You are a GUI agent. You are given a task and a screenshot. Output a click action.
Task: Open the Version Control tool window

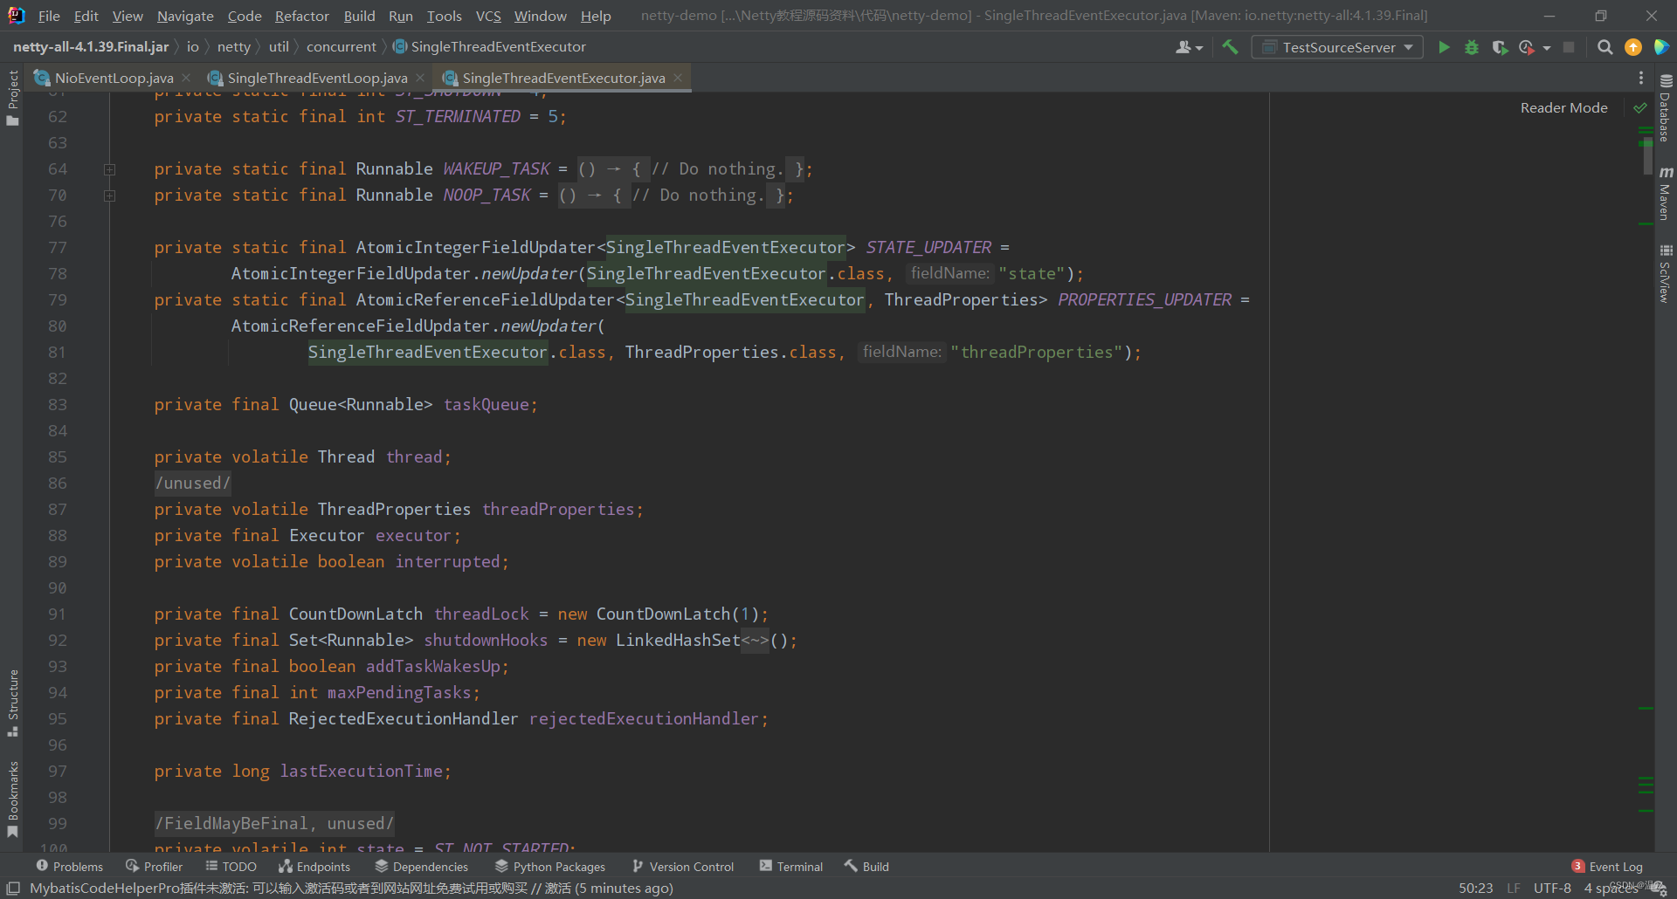[683, 867]
